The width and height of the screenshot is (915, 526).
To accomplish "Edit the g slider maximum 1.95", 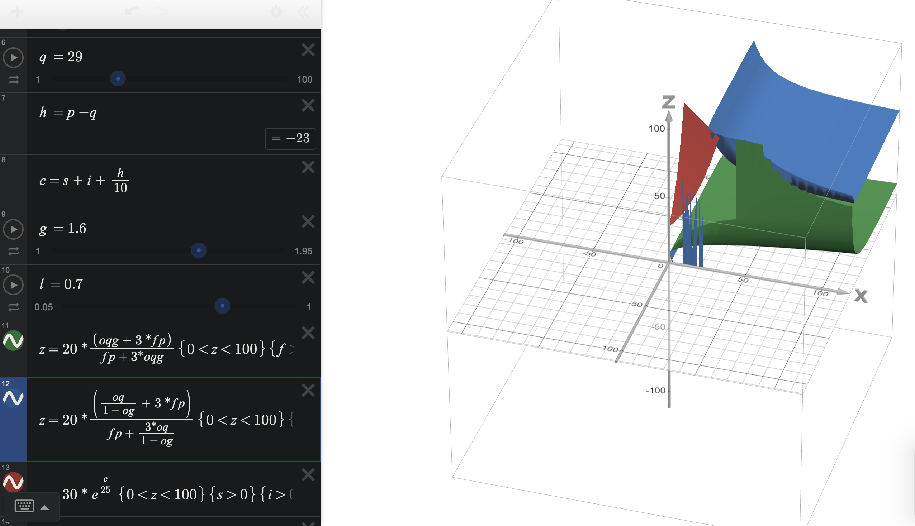I will [303, 251].
